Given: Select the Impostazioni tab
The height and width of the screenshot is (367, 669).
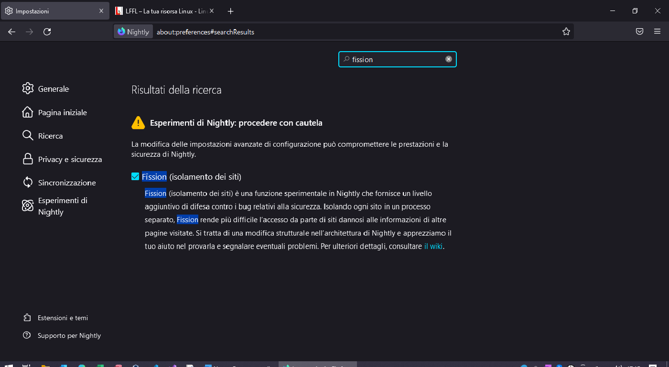Looking at the screenshot, I should point(53,11).
